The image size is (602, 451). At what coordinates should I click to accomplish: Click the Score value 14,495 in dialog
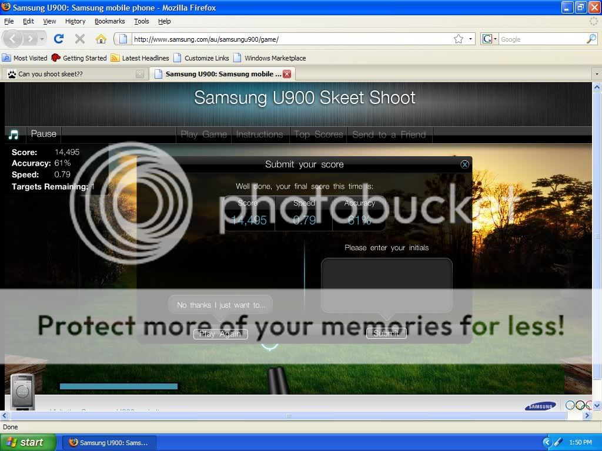click(249, 220)
